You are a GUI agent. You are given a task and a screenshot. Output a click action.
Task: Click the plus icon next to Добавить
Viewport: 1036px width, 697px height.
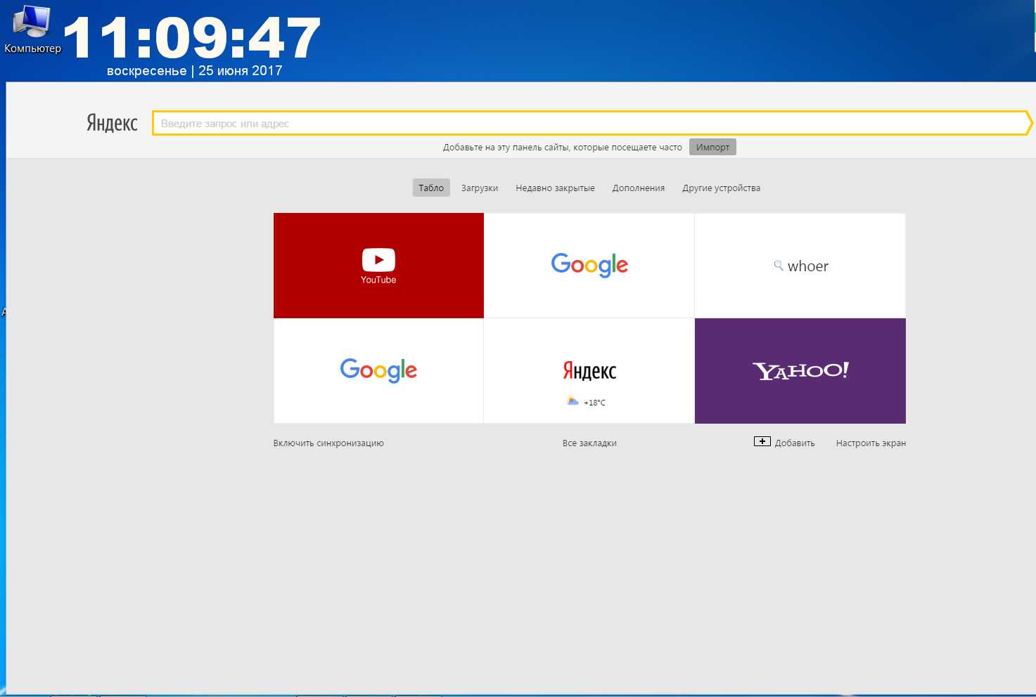[x=762, y=441]
